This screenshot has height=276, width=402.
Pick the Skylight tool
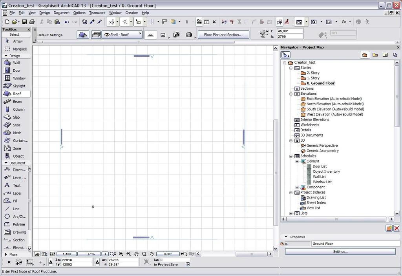[16, 86]
